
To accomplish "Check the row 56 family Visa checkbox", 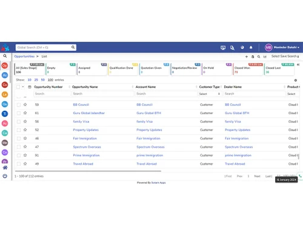I will coord(19,122).
